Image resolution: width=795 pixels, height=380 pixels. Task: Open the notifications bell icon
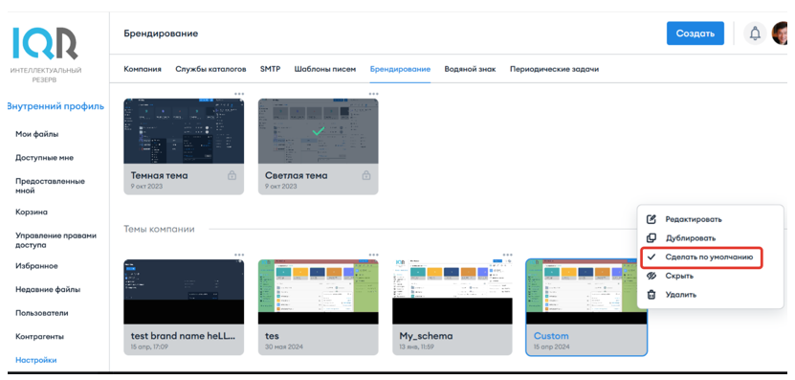click(755, 34)
